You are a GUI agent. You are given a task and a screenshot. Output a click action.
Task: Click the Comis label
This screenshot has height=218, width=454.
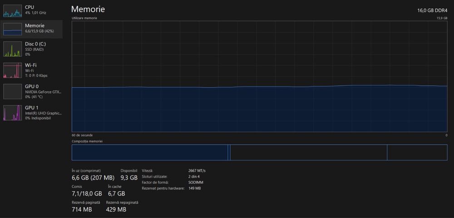tap(77, 187)
